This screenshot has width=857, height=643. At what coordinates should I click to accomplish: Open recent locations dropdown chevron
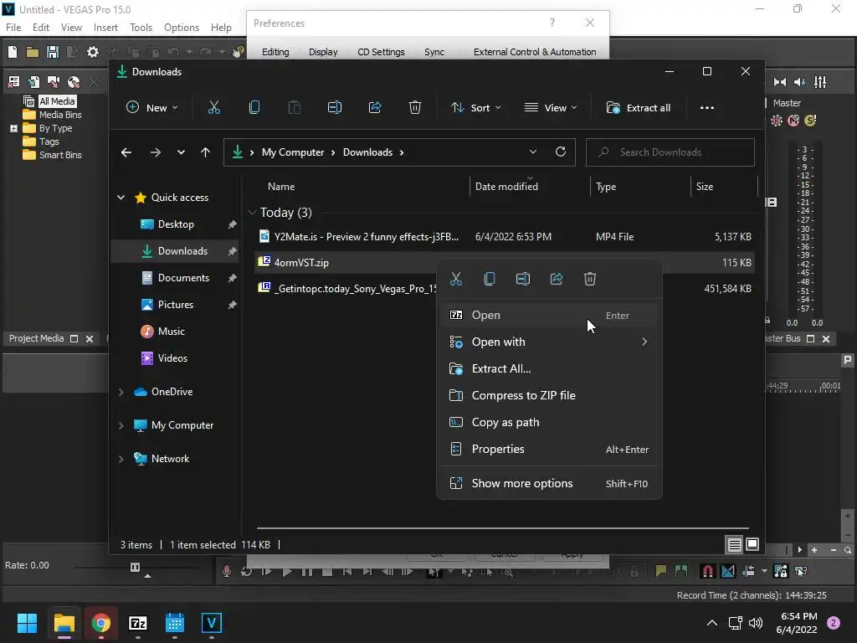coord(181,152)
